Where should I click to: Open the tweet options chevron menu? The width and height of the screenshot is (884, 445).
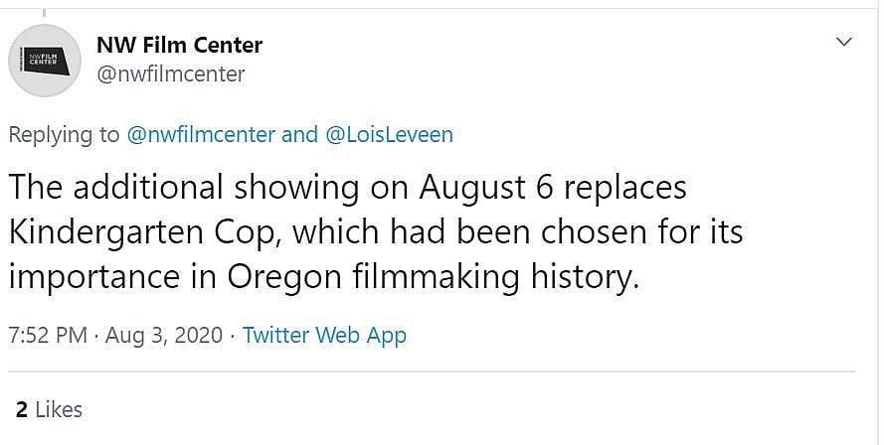[x=844, y=42]
